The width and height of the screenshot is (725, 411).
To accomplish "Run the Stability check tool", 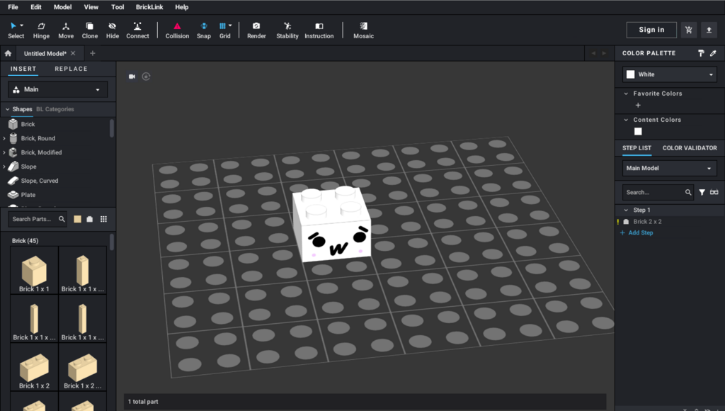I will click(x=287, y=30).
